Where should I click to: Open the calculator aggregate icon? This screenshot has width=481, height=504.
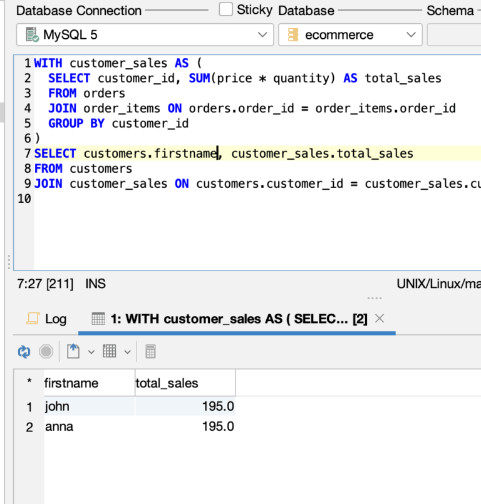(150, 351)
